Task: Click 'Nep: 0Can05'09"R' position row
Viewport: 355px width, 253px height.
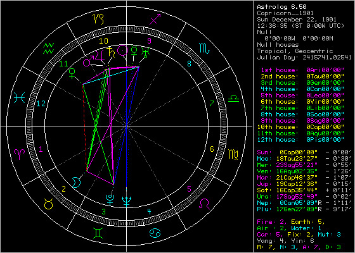Action: coord(304,203)
